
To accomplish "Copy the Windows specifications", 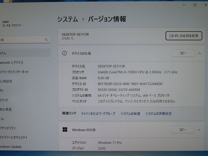I will [x=182, y=130].
